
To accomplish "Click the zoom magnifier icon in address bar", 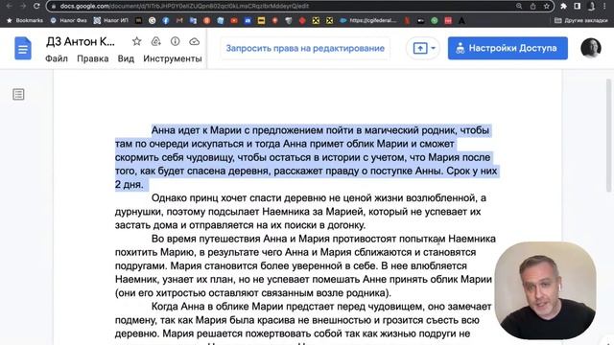I will point(519,6).
